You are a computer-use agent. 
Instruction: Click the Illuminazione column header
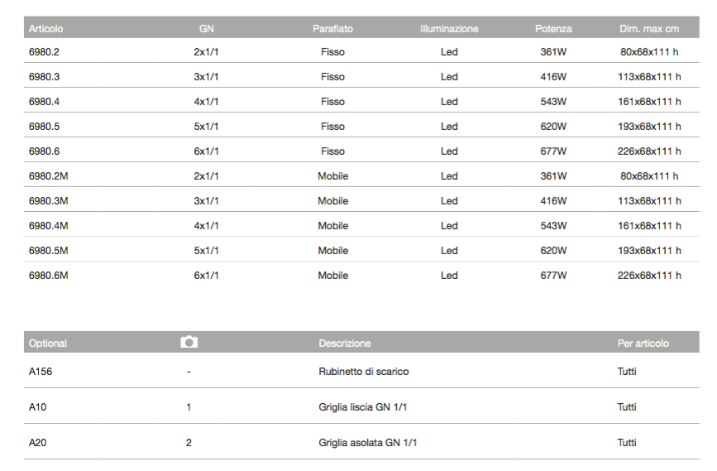click(x=449, y=28)
